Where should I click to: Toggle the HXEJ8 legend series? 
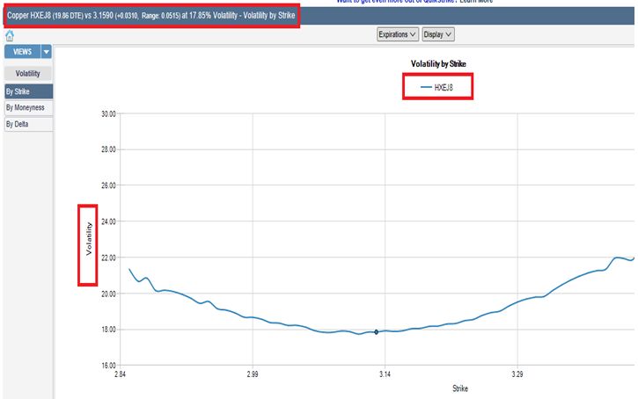[437, 87]
